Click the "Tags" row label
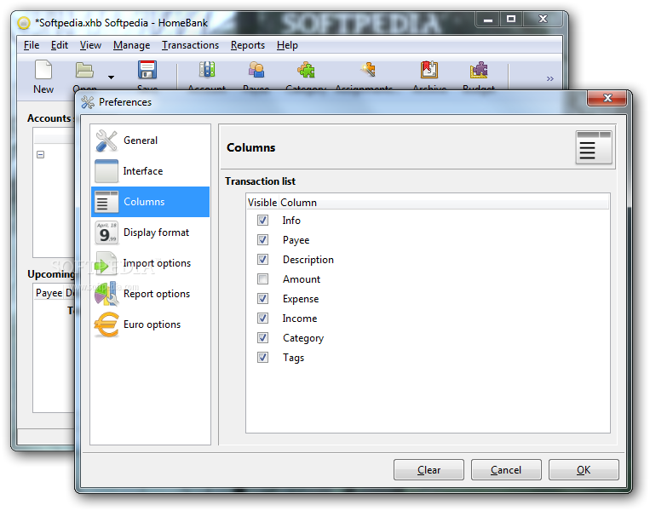Viewport: 650px width, 511px height. [x=293, y=358]
